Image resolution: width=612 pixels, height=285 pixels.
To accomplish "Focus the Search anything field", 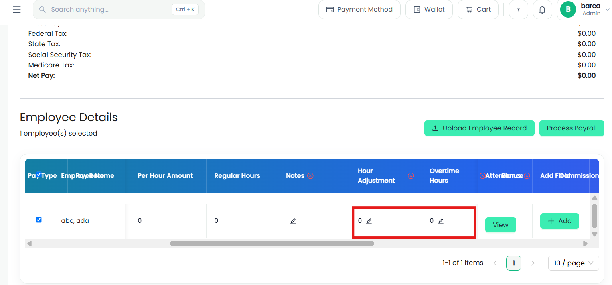I will click(119, 10).
